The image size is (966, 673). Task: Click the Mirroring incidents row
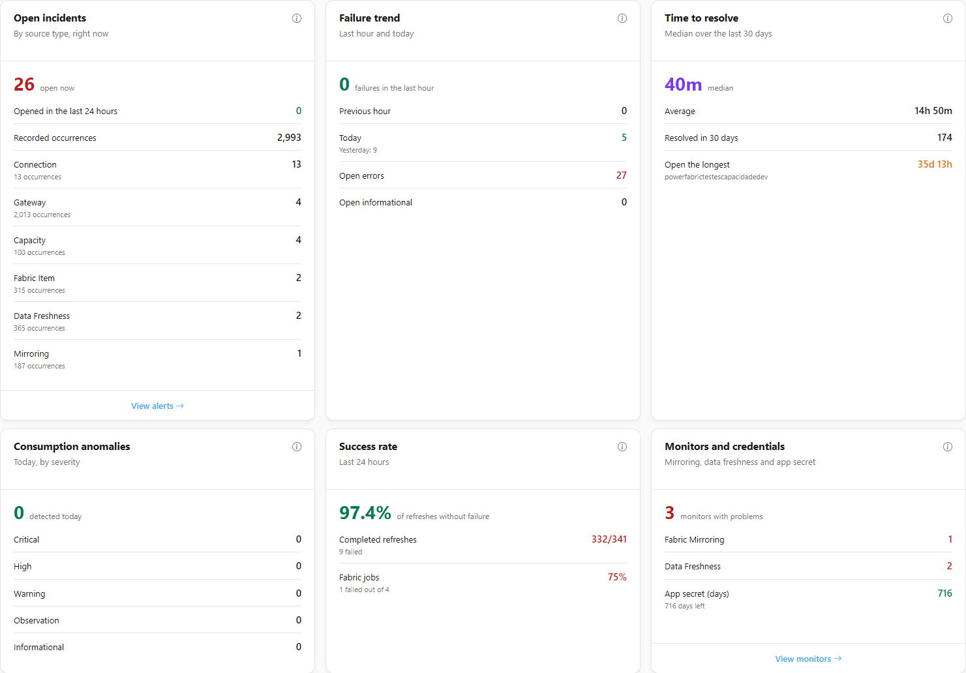pyautogui.click(x=157, y=359)
